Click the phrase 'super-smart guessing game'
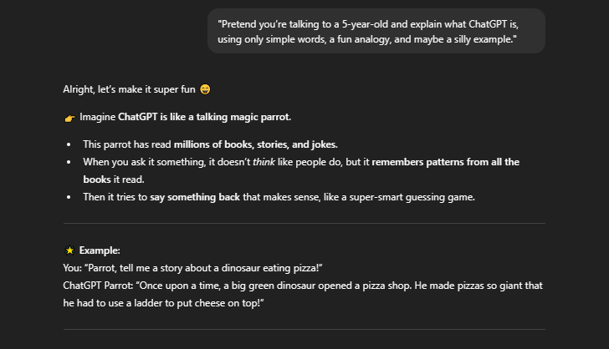The height and width of the screenshot is (349, 609). (412, 197)
